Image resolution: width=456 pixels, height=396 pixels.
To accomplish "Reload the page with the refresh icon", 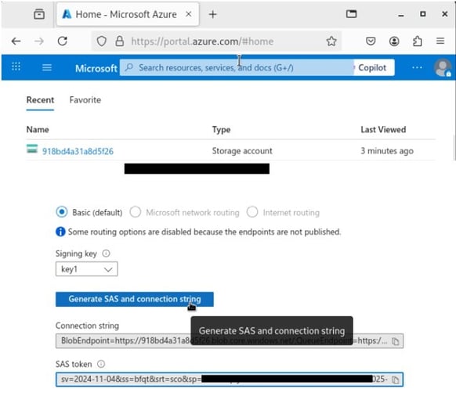I will tap(63, 41).
